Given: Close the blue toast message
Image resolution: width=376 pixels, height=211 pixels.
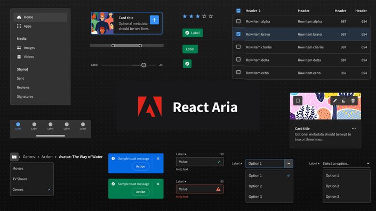Looking at the screenshot, I should pyautogui.click(x=158, y=158).
